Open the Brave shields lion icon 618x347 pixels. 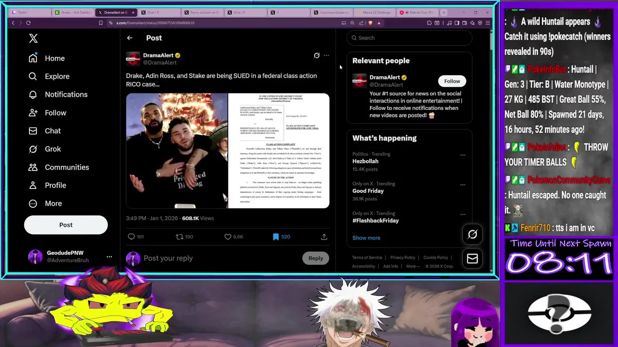click(x=370, y=23)
